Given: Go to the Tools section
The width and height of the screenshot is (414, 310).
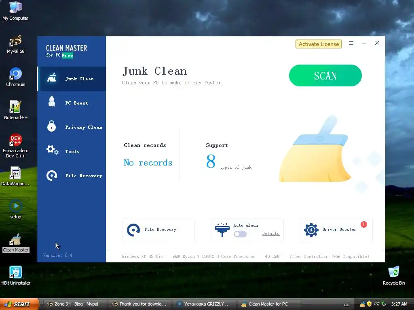Looking at the screenshot, I should pos(72,151).
